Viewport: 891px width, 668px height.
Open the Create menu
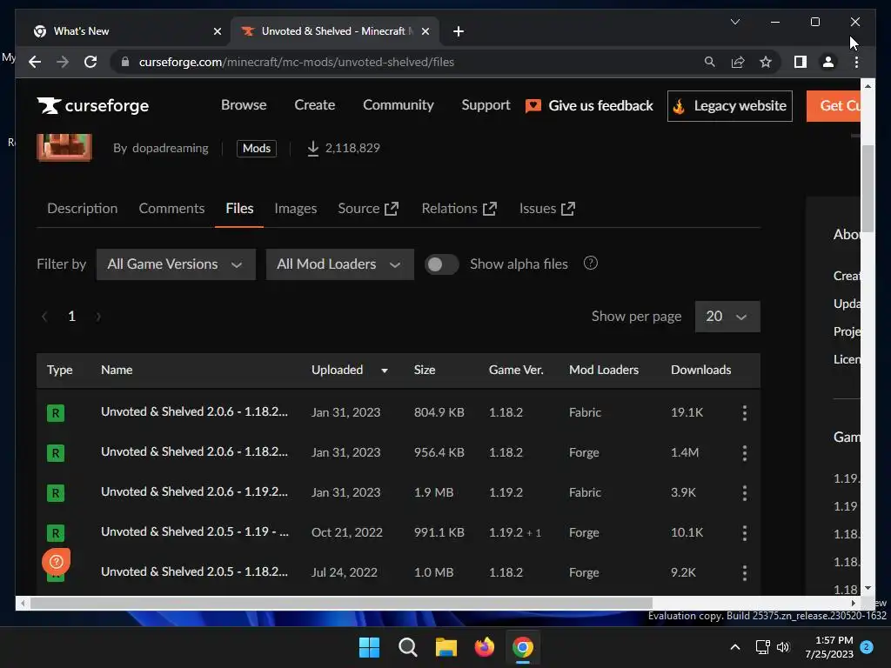(x=315, y=105)
